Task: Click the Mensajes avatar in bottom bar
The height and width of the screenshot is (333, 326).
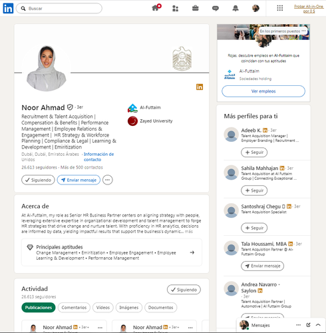Action: (x=244, y=325)
